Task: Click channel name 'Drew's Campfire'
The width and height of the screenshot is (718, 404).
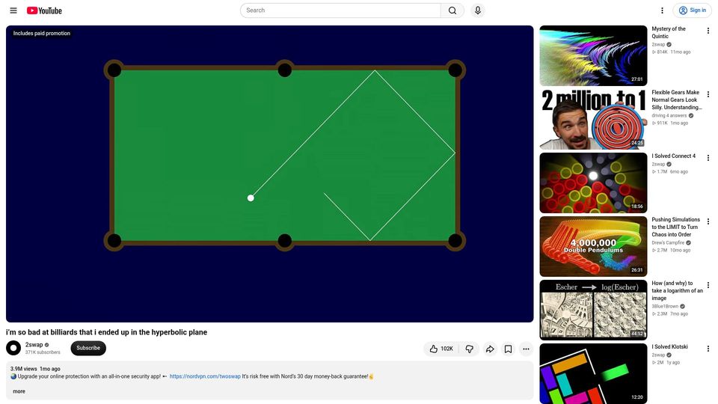Action: (x=668, y=242)
